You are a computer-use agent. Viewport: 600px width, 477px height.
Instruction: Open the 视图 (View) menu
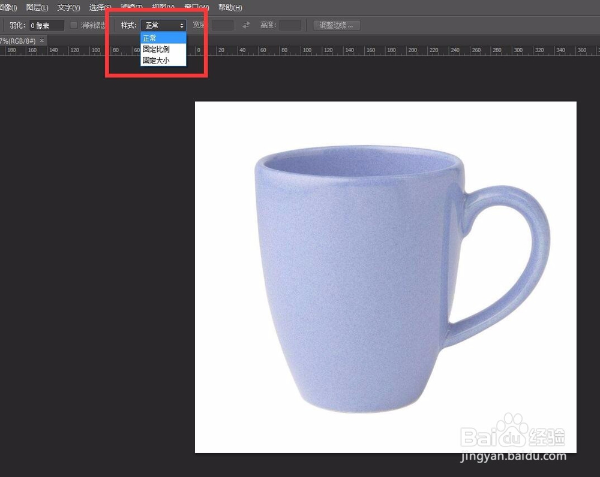(163, 7)
